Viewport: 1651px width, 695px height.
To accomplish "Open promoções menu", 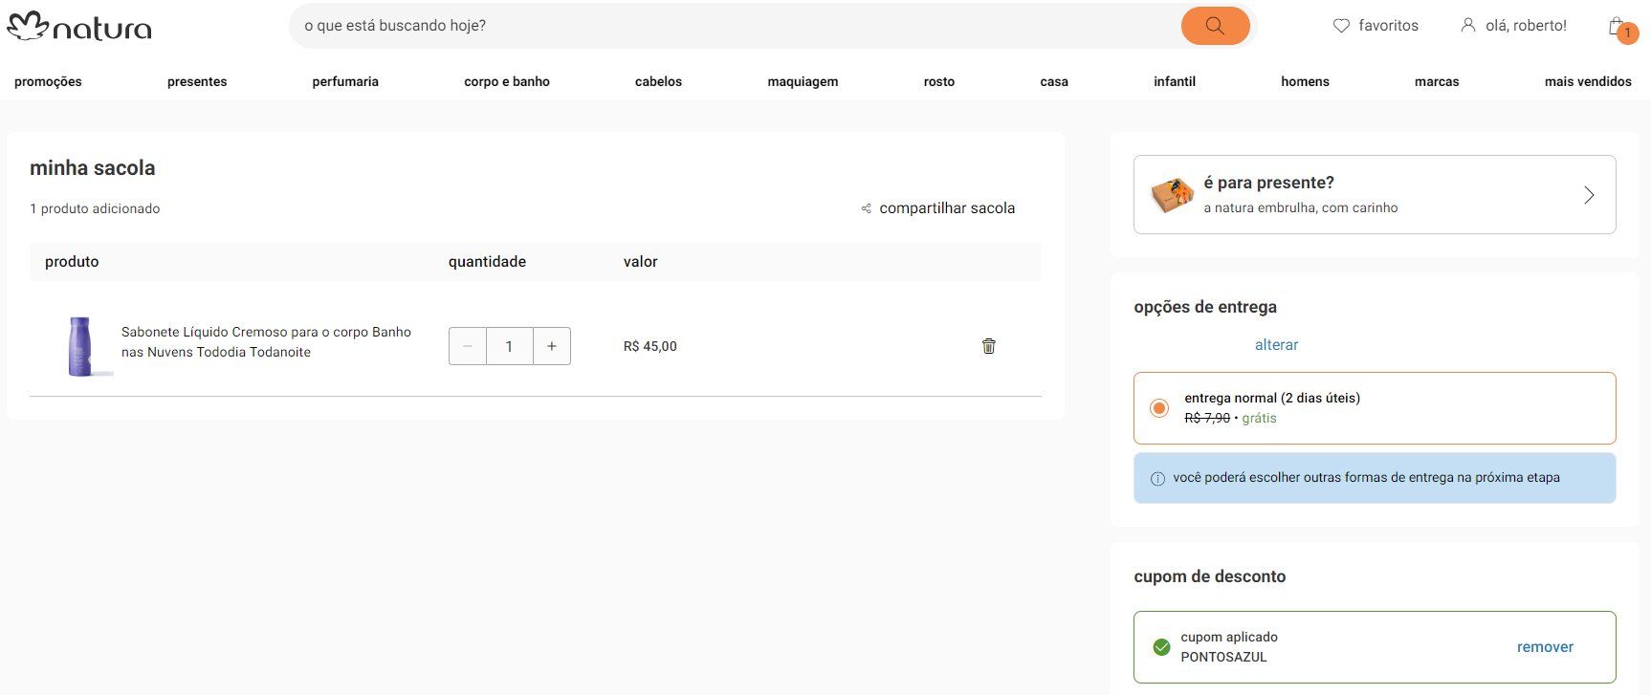I will pos(48,81).
